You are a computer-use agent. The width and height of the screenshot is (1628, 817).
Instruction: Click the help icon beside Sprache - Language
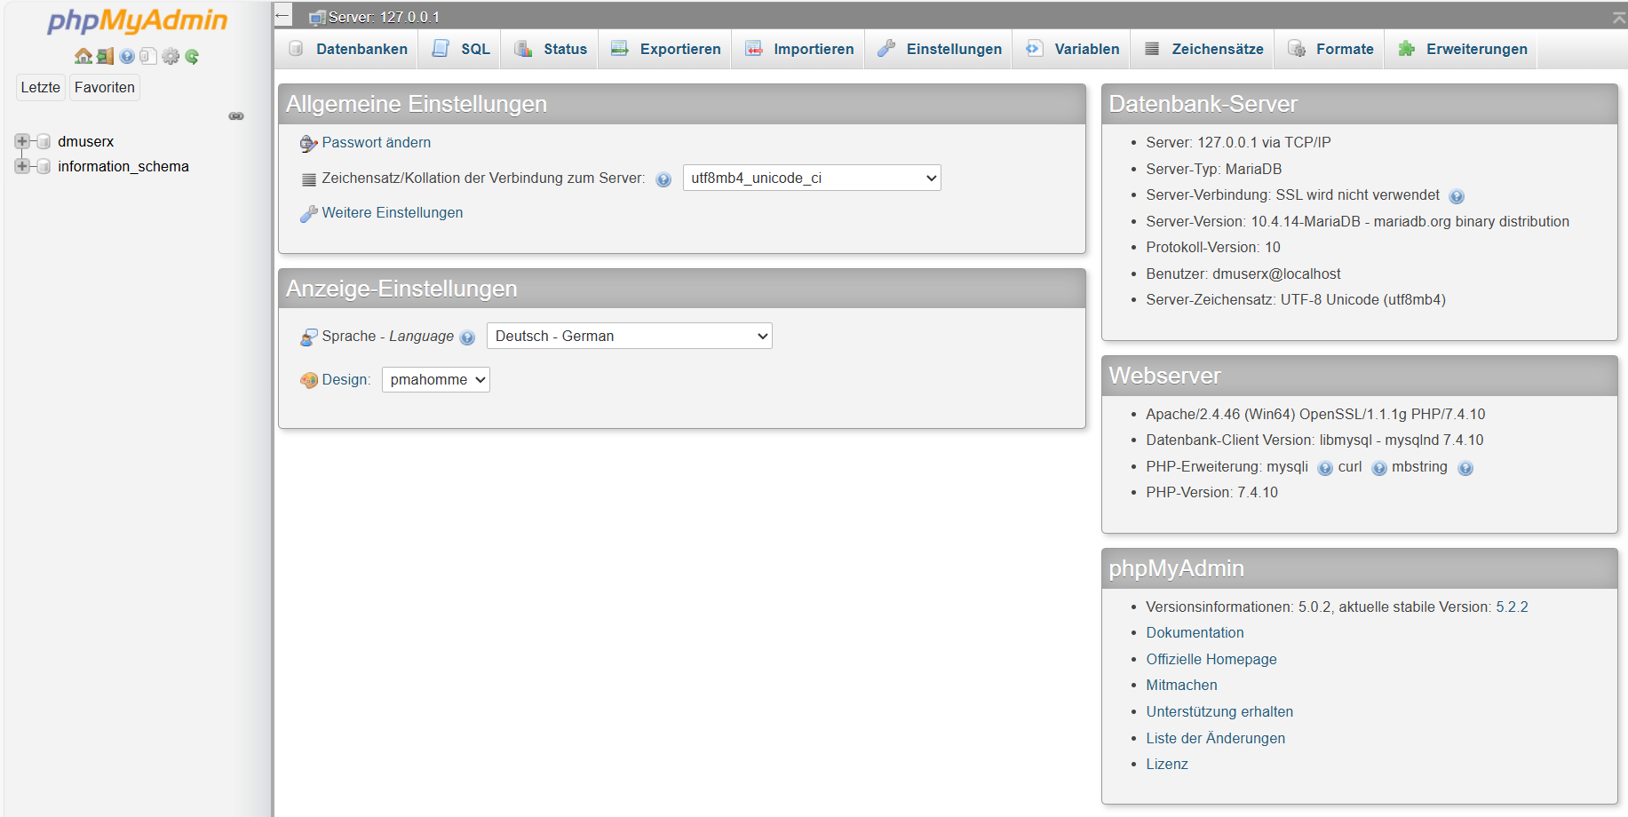[468, 337]
